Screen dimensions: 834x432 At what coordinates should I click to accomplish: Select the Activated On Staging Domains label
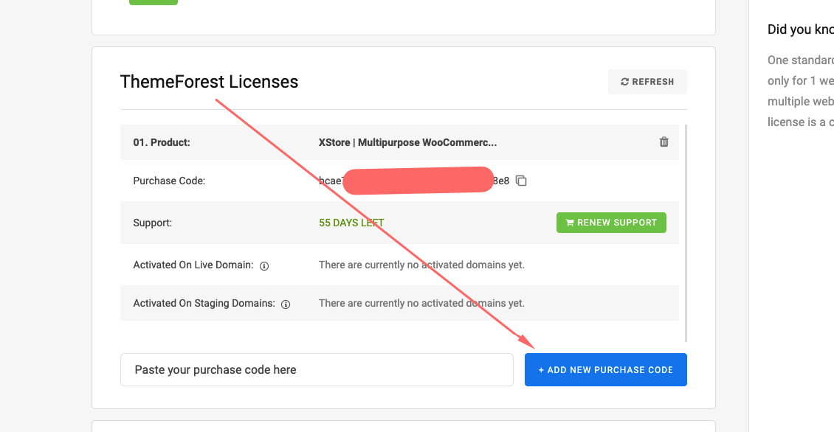pos(204,303)
